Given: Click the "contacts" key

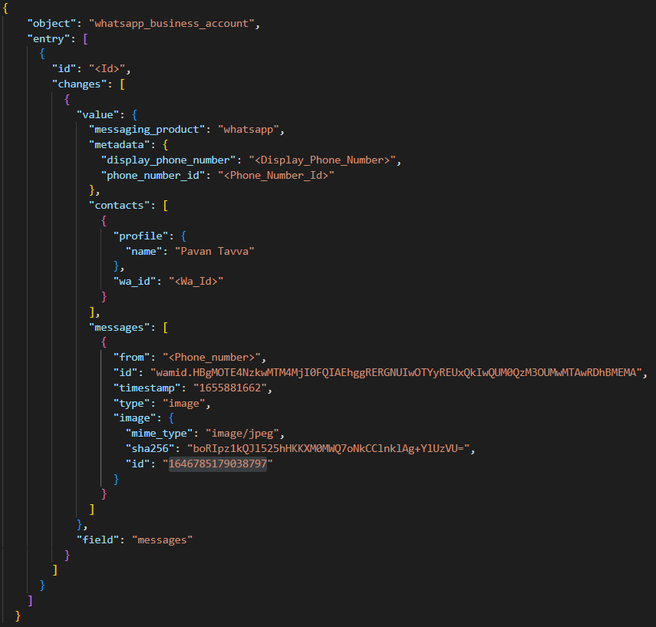Looking at the screenshot, I should click(119, 206).
